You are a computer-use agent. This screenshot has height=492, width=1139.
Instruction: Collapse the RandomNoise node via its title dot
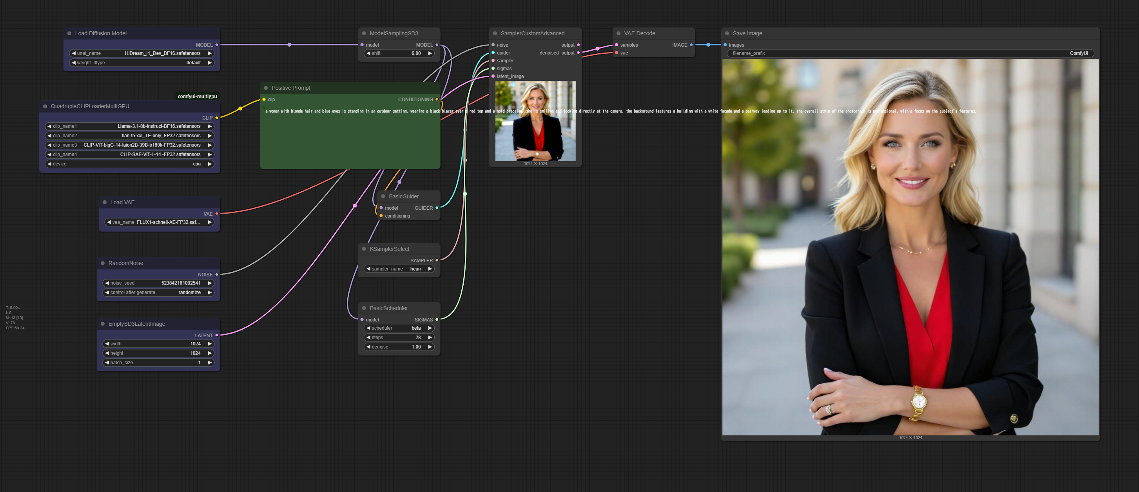(103, 263)
